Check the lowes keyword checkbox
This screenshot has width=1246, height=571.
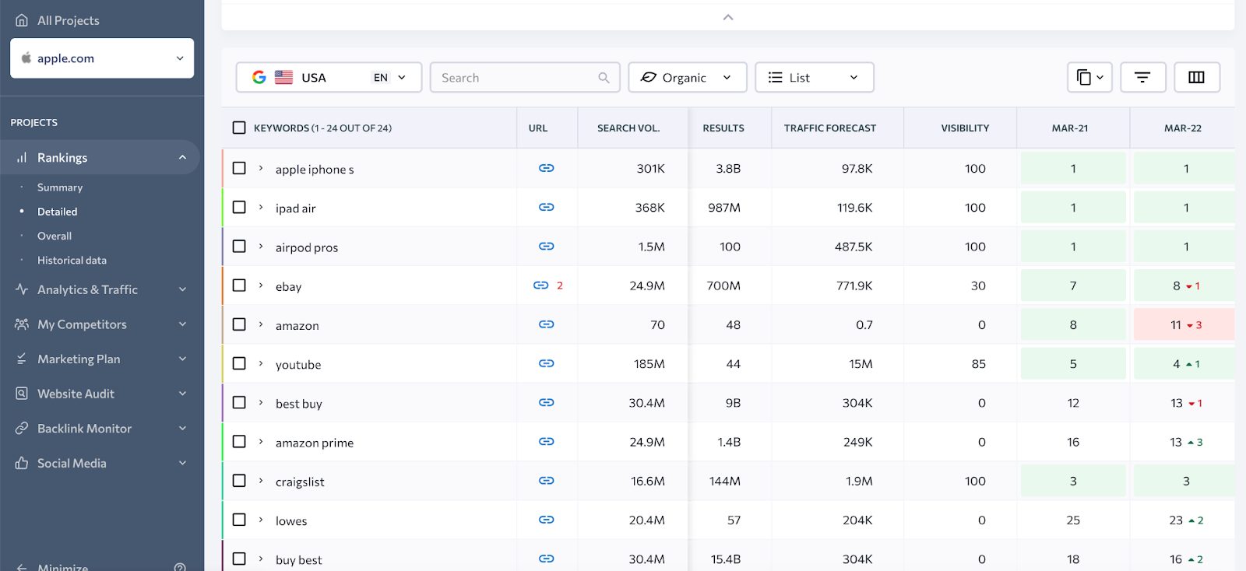tap(239, 520)
